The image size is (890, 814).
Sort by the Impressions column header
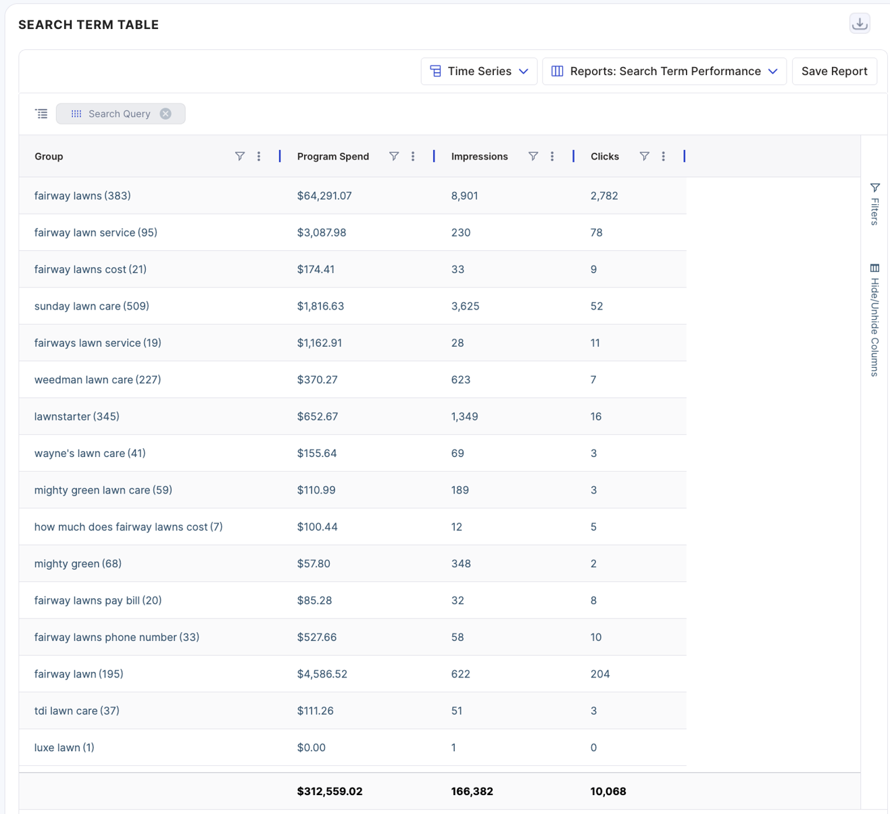point(479,156)
